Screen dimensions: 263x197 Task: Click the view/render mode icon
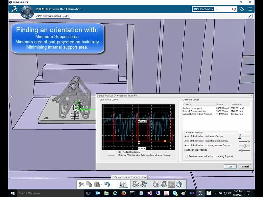[x=122, y=184]
